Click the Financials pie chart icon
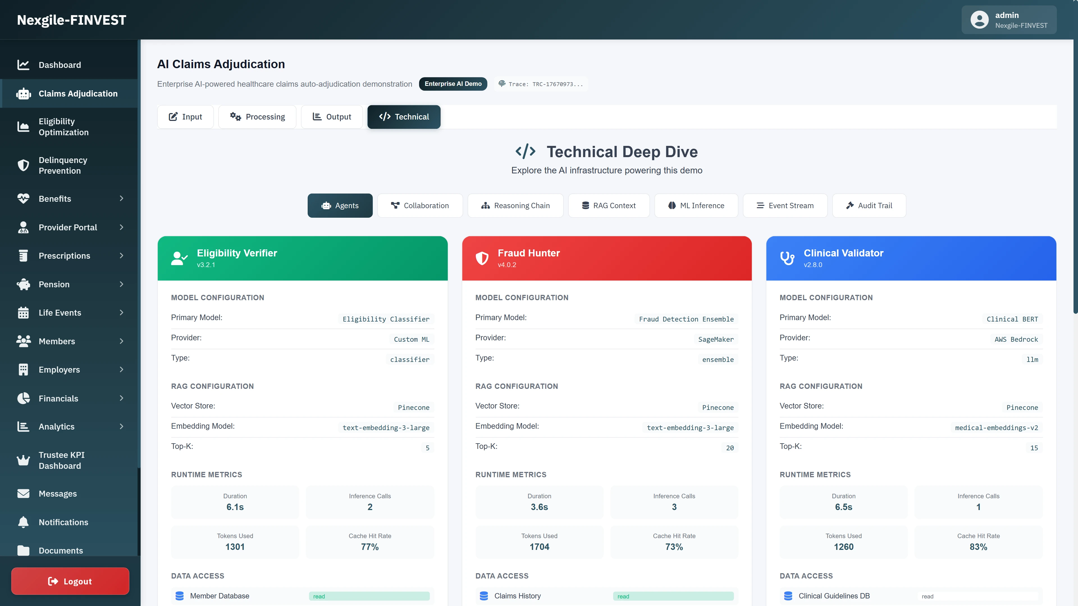The height and width of the screenshot is (606, 1078). pos(23,398)
